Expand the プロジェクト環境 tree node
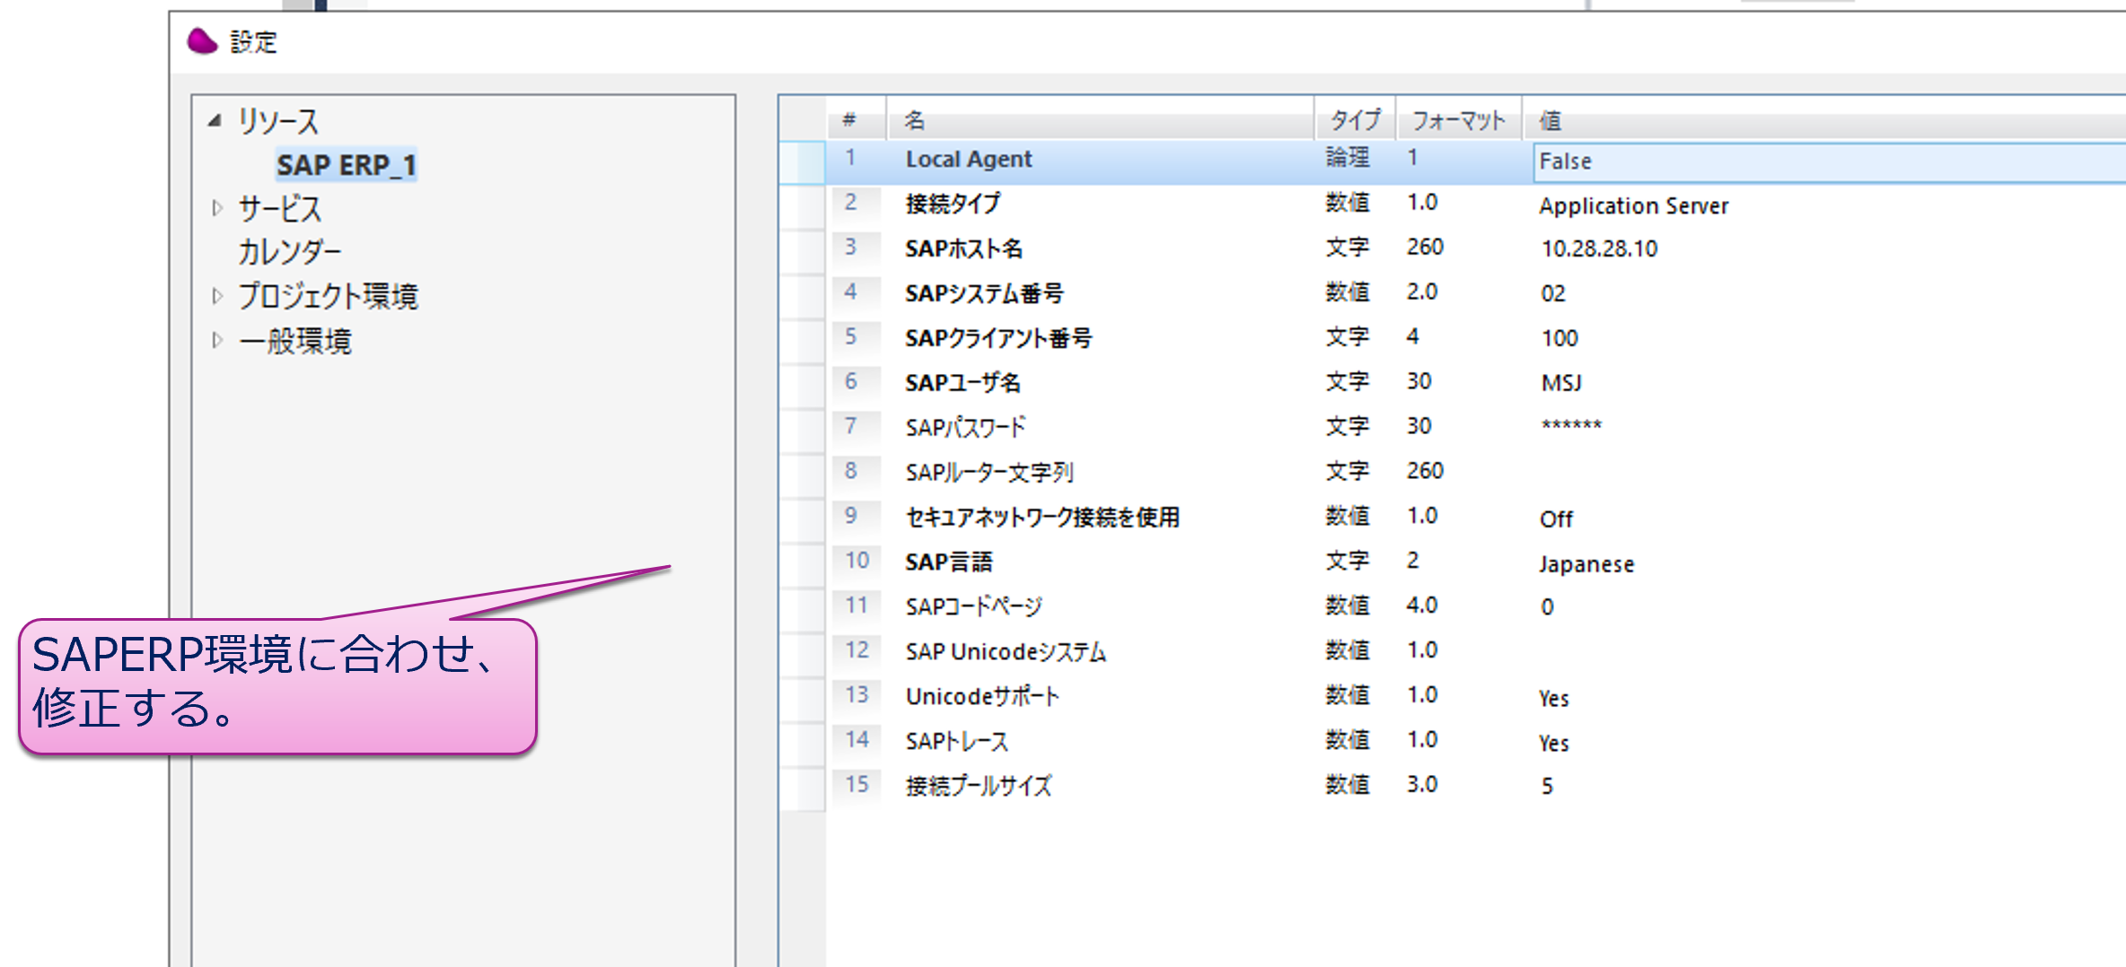This screenshot has height=967, width=2126. pos(216,295)
